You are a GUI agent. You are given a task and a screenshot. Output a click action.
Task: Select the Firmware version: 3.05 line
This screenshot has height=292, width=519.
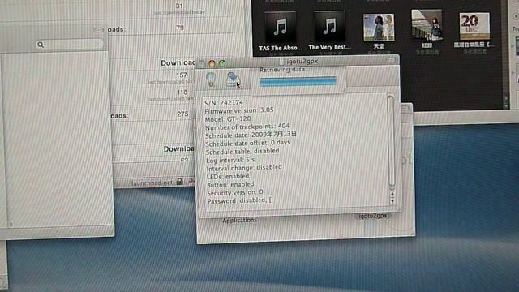click(x=239, y=110)
